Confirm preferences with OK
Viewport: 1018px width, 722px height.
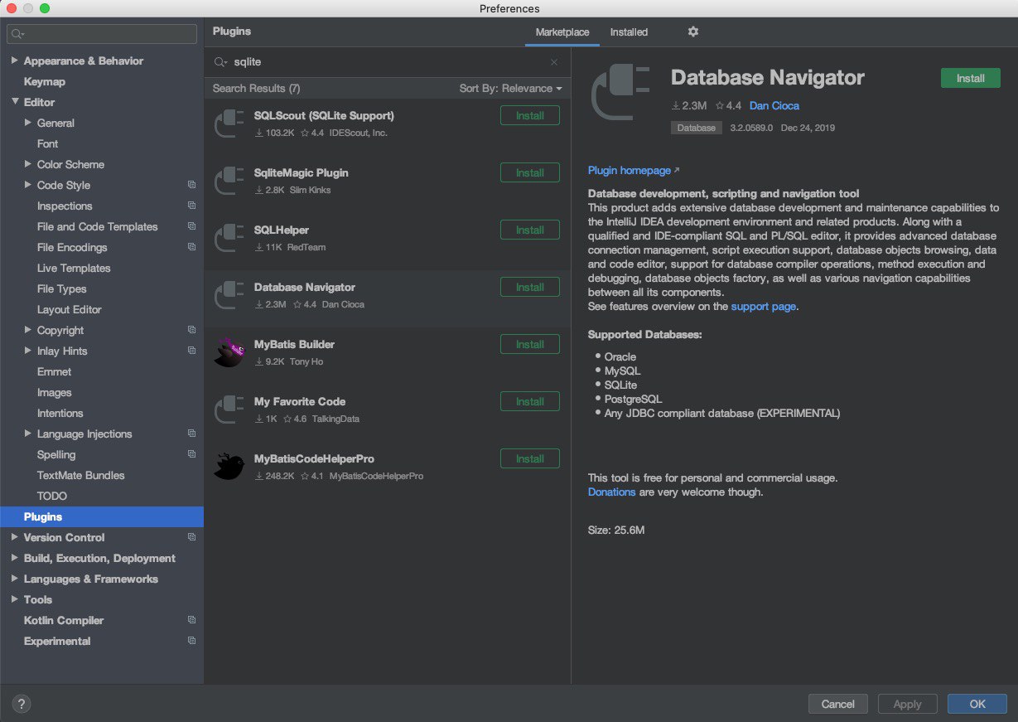[x=977, y=704]
